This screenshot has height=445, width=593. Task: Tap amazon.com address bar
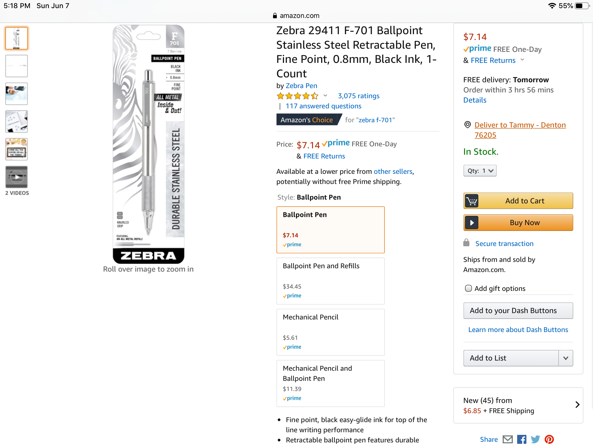(296, 16)
